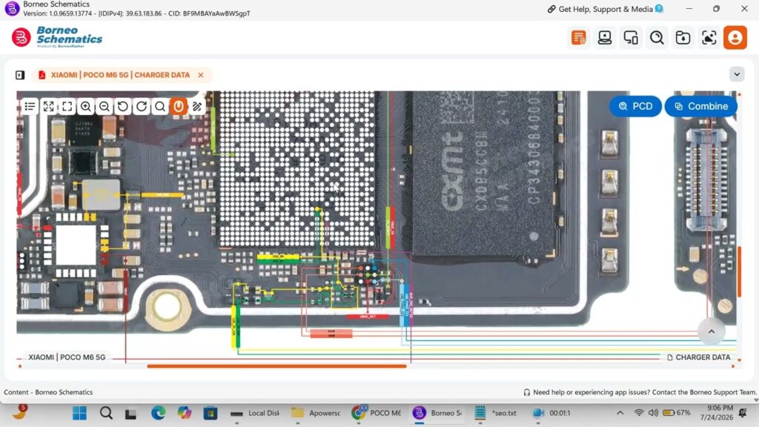759x427 pixels.
Task: Click the Combine button
Action: pyautogui.click(x=701, y=107)
